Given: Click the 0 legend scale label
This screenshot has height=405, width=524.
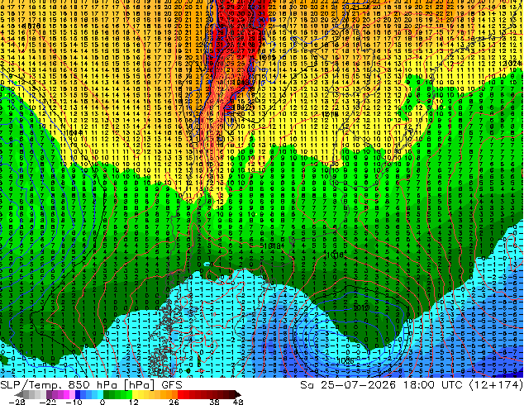Looking at the screenshot, I should pos(102,402).
